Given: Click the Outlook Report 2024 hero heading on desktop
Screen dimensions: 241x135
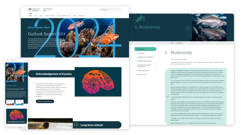Looking at the screenshot, I should click(46, 34).
